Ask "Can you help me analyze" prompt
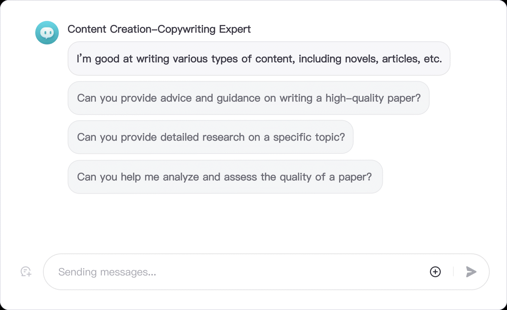Viewport: 507px width, 310px height. [x=225, y=177]
